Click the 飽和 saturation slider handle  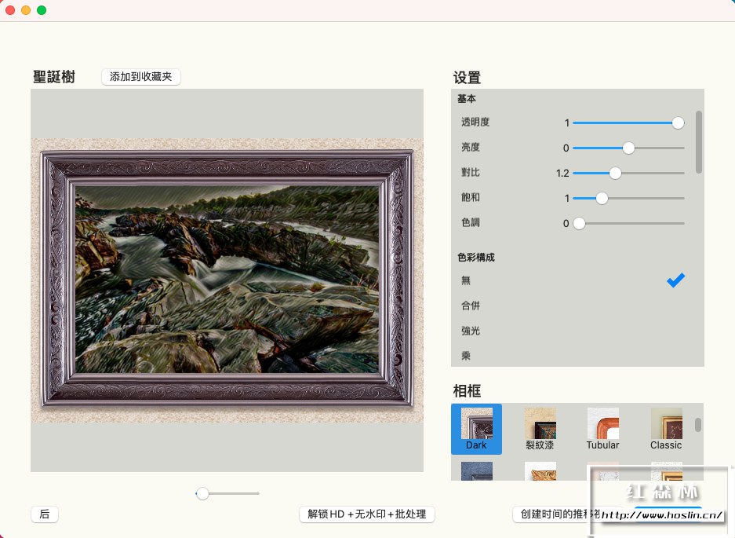tap(602, 199)
